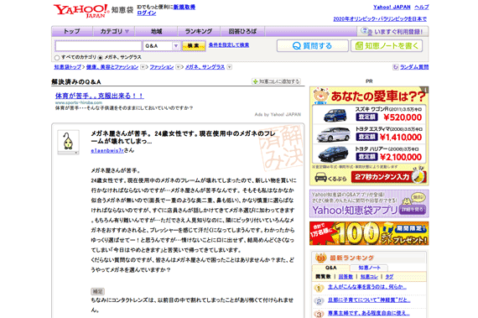The image size is (478, 318).
Task: Click the Toyota Harrier car image
Action: tap(333, 154)
